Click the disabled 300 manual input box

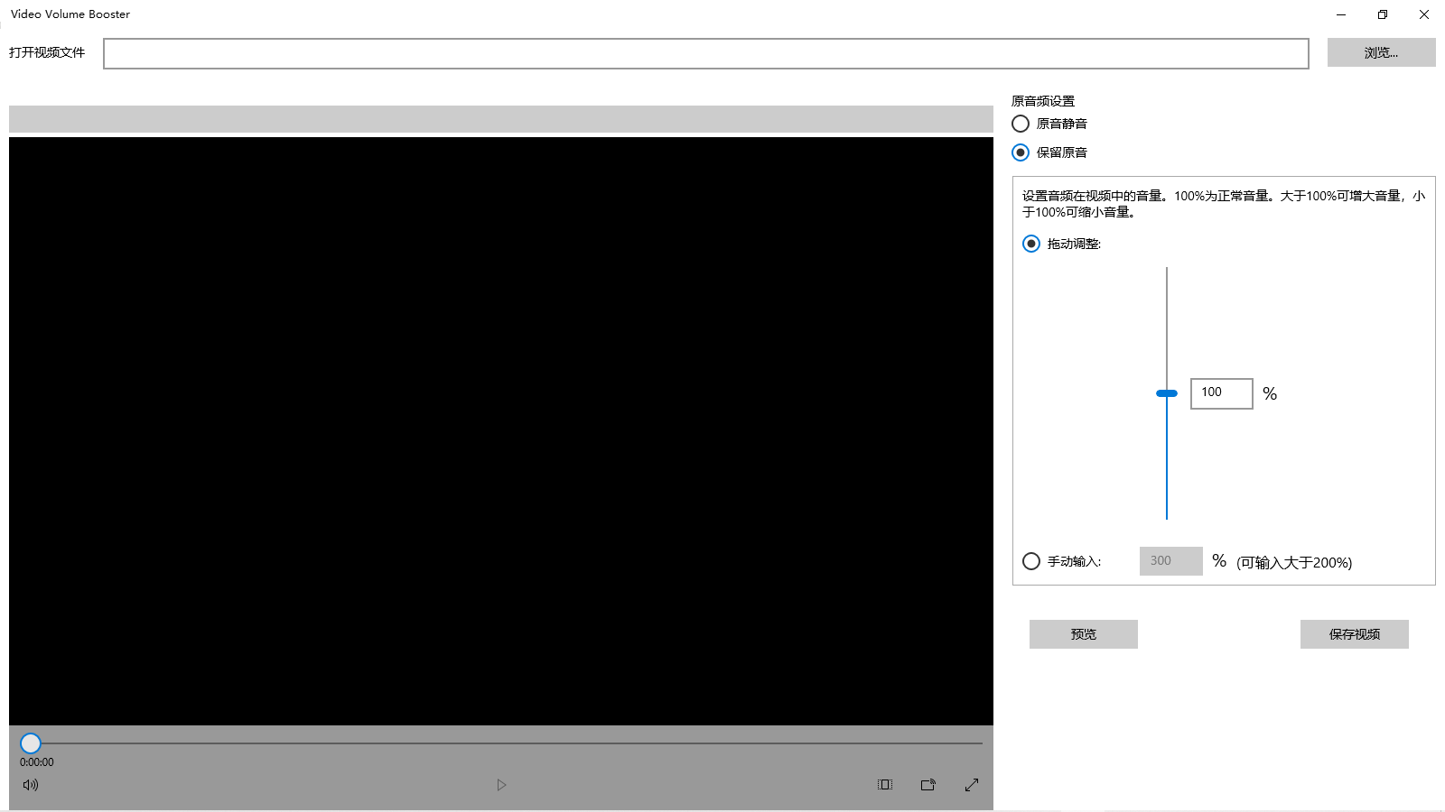[1171, 561]
